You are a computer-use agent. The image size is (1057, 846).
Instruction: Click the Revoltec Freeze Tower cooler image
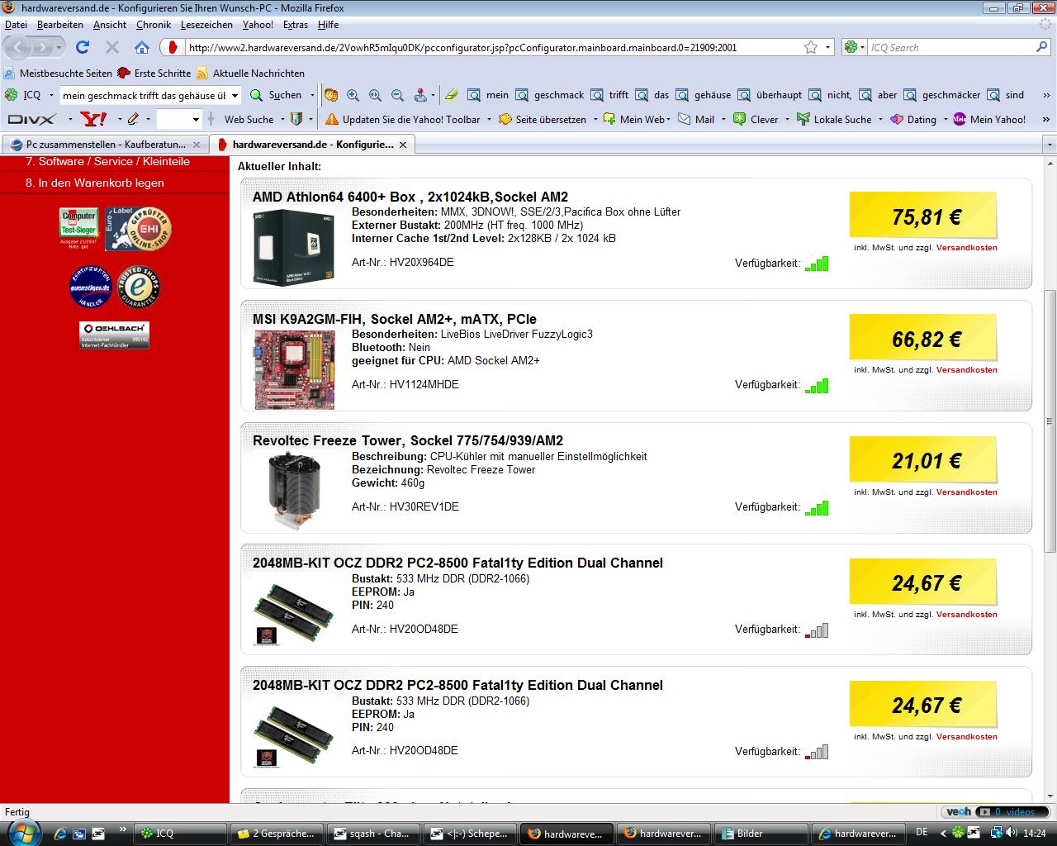pos(293,492)
